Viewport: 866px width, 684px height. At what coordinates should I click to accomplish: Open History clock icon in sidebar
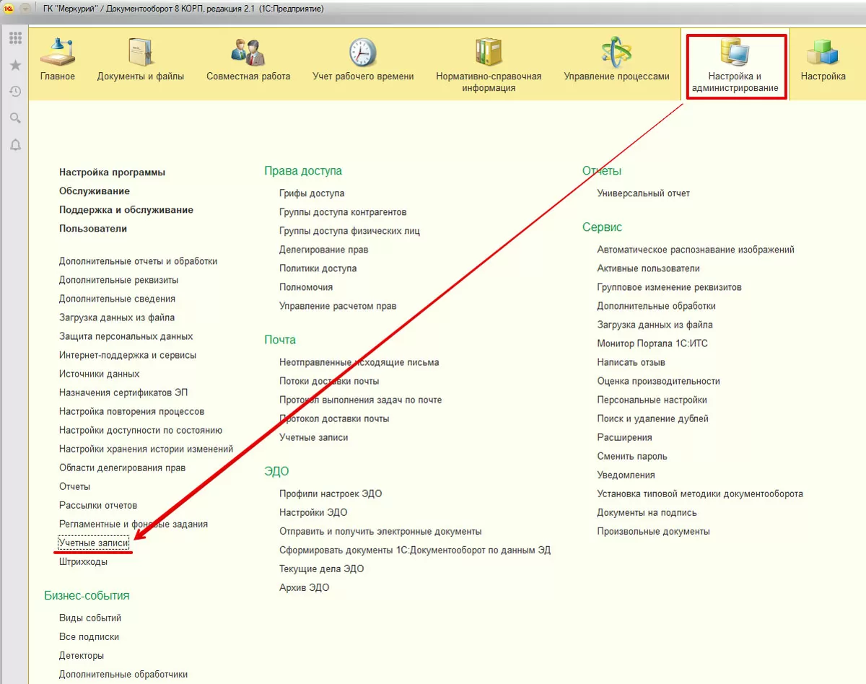coord(15,92)
